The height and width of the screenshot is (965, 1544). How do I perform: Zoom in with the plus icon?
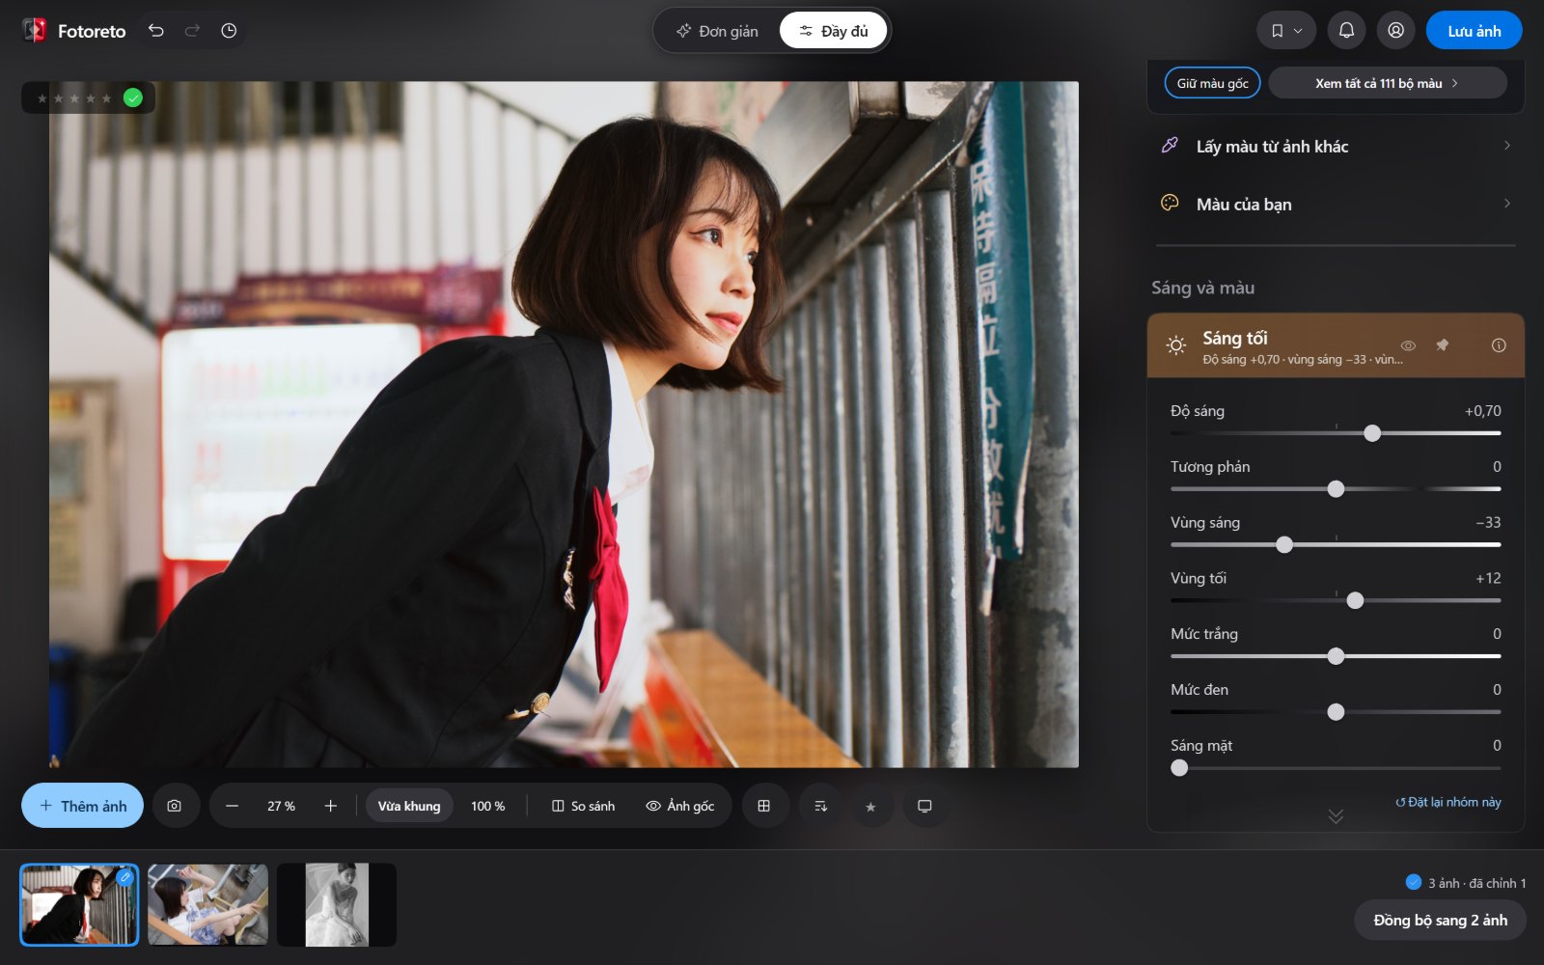[x=330, y=806]
